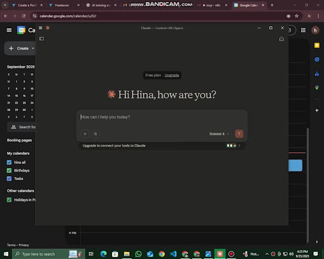Open Google apps grid icon
324x259 pixels.
pos(303,30)
